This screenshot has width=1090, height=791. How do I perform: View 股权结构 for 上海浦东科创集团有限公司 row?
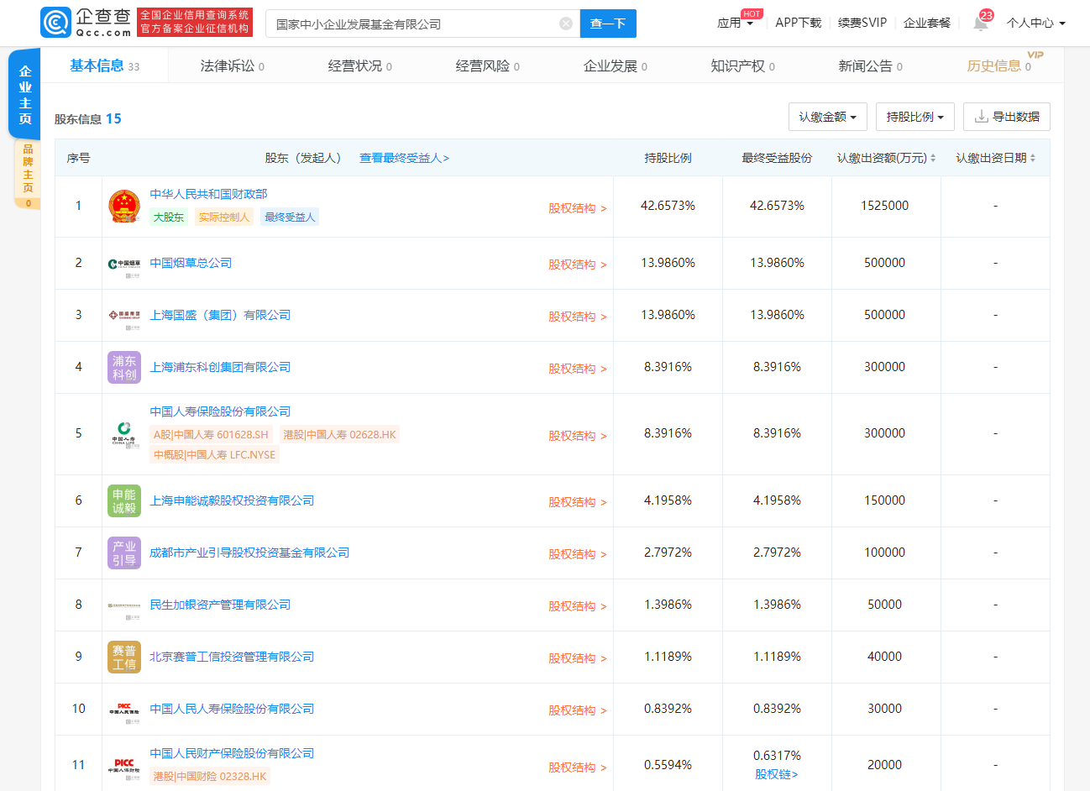coord(577,369)
